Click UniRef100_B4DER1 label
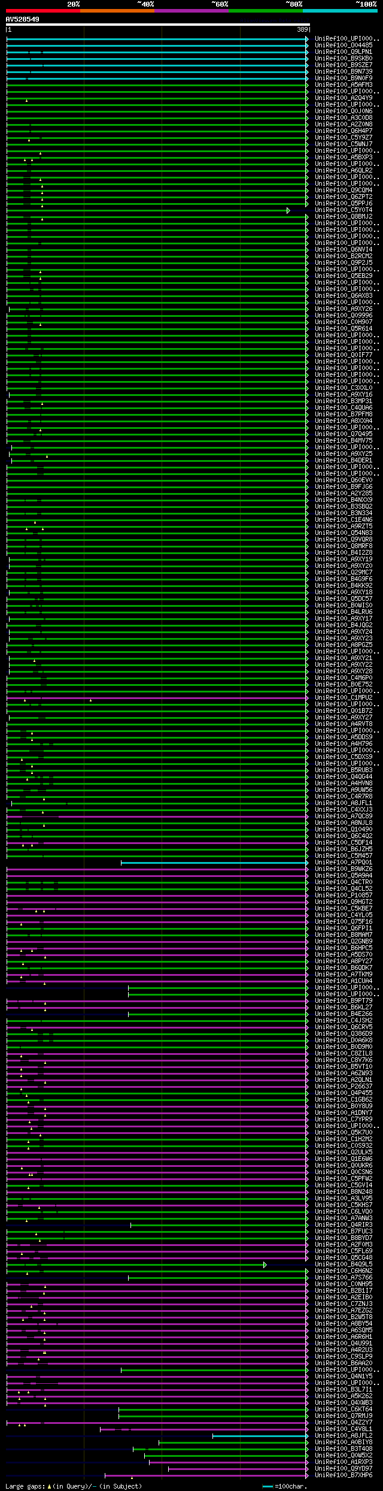 344,461
